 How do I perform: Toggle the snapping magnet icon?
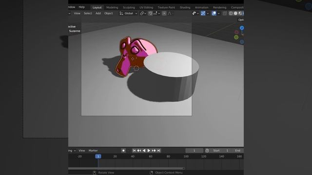(150, 13)
